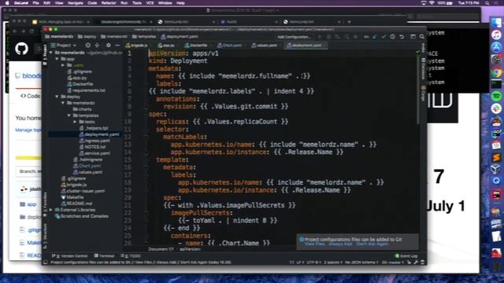Open the IDE layout window icon
Viewport: 504px width, 283px height.
pos(413,37)
